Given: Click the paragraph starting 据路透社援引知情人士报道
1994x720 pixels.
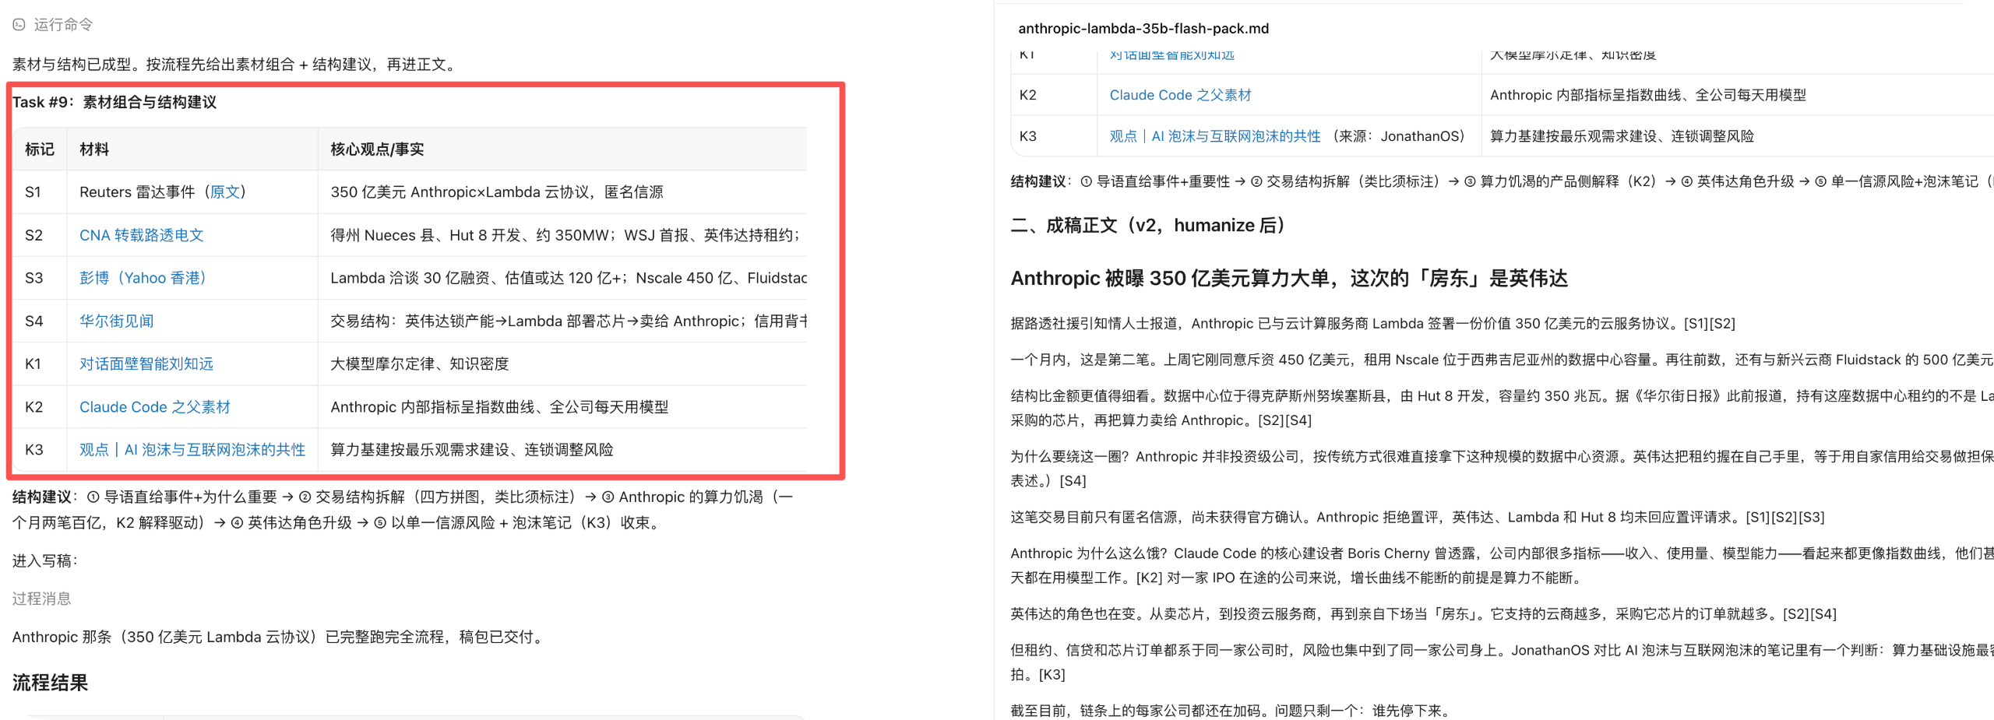Looking at the screenshot, I should (x=1372, y=324).
